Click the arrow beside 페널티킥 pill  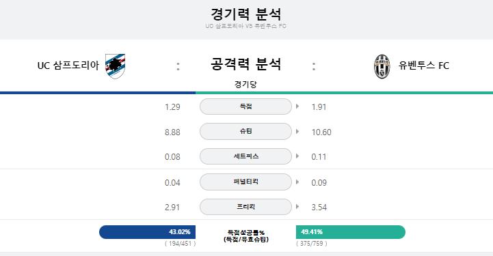click(297, 182)
